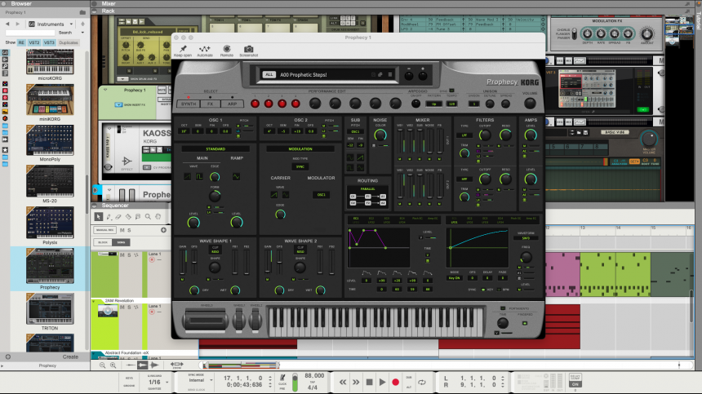The height and width of the screenshot is (394, 702).
Task: Collapse the 2AM Revelation track
Action: click(94, 301)
